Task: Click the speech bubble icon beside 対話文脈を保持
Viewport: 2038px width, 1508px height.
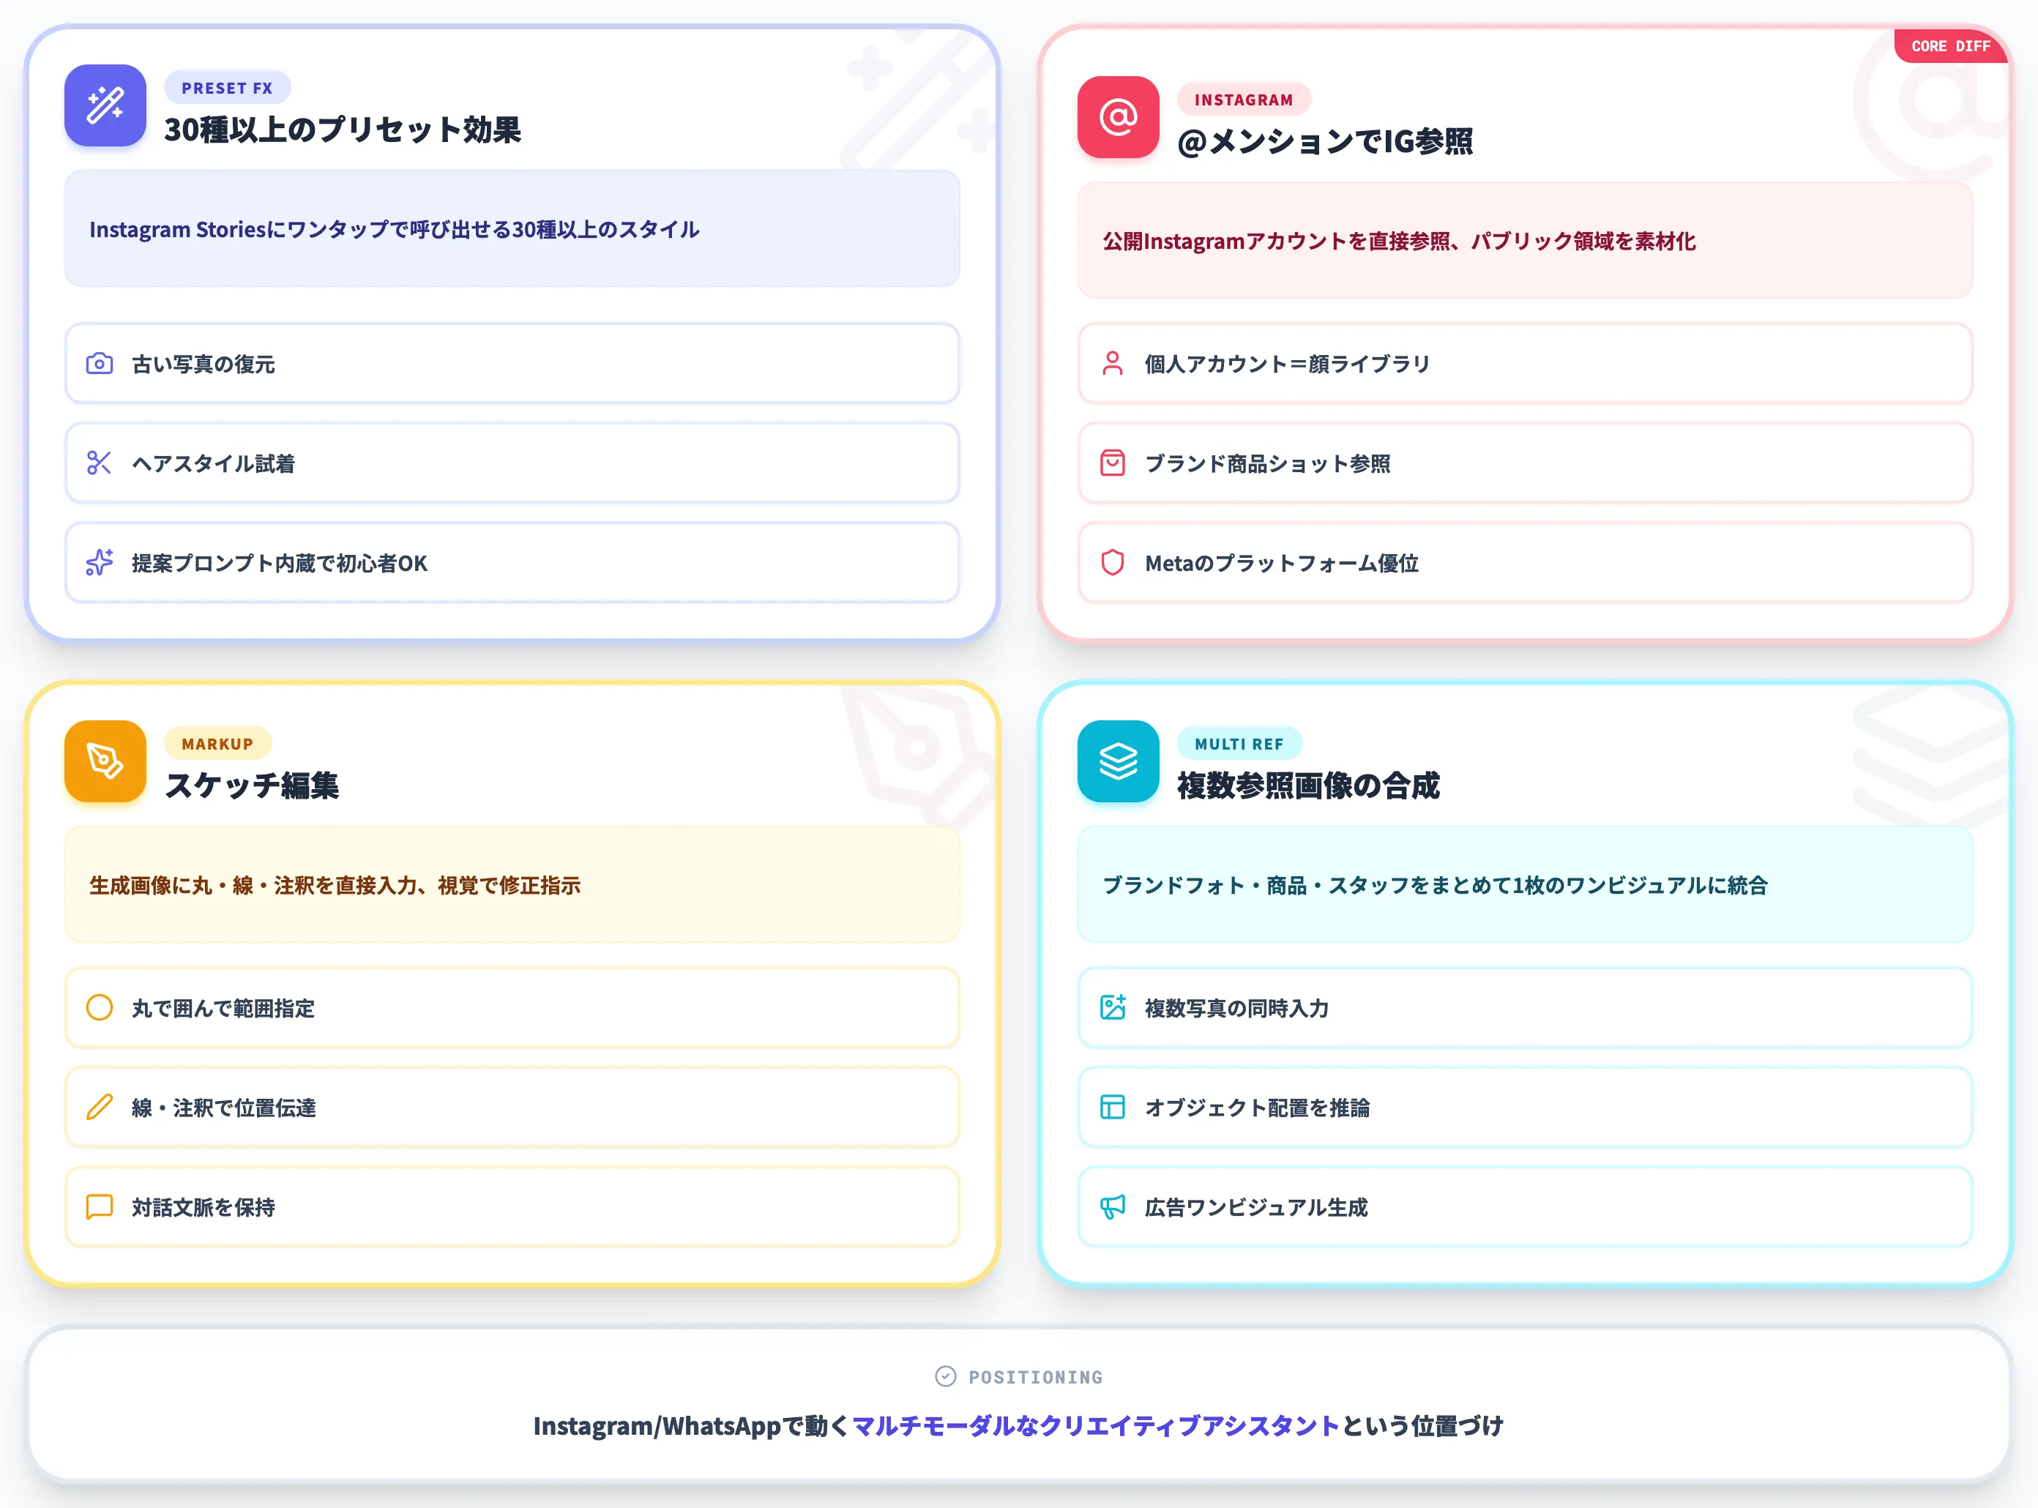Action: click(100, 1206)
